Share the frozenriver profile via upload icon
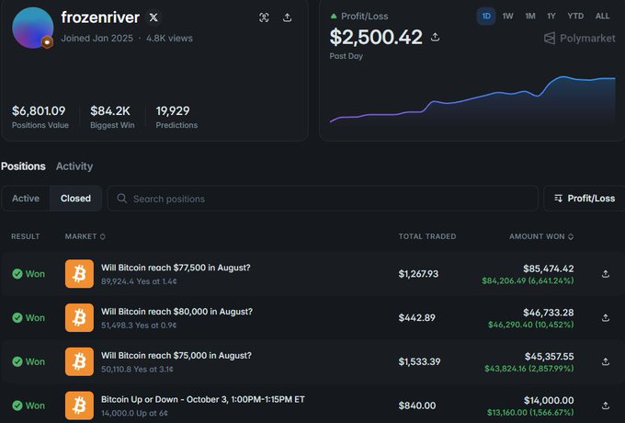Screen dimensions: 625x423 point(287,17)
